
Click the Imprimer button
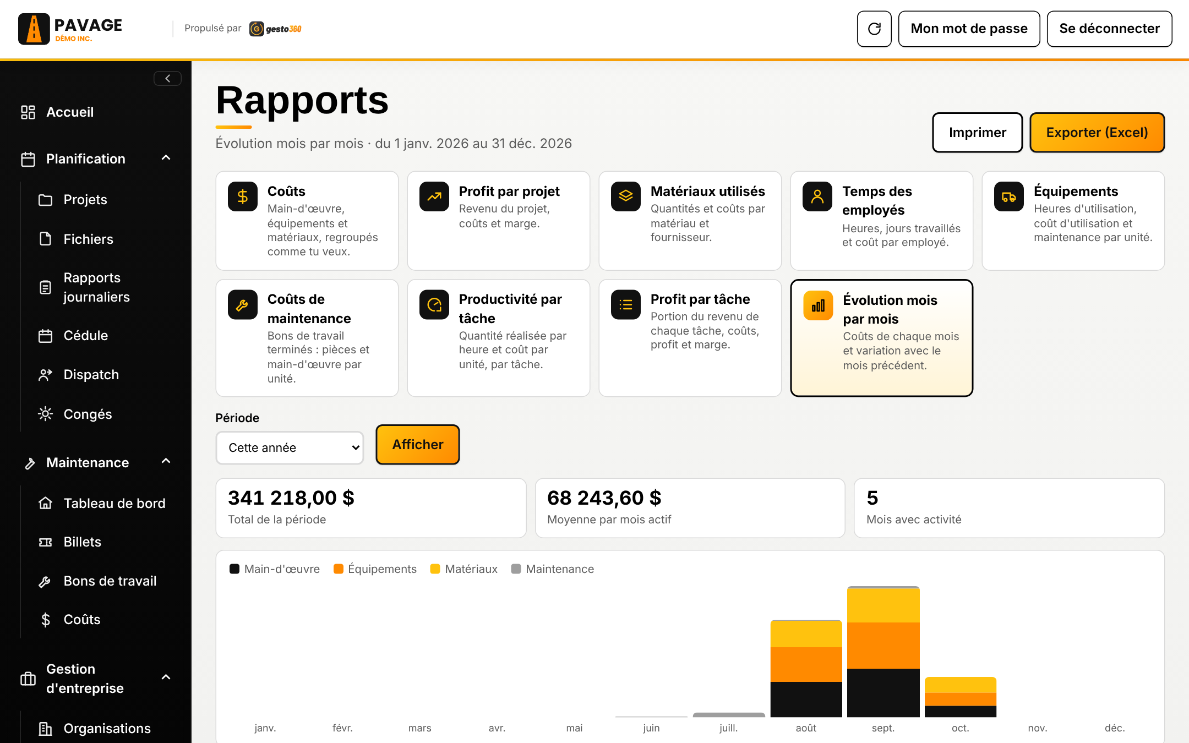click(978, 133)
